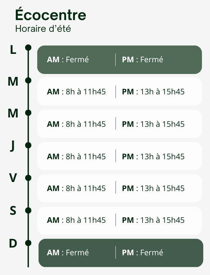Click Monday's "PM : Fermé" text

click(x=143, y=60)
